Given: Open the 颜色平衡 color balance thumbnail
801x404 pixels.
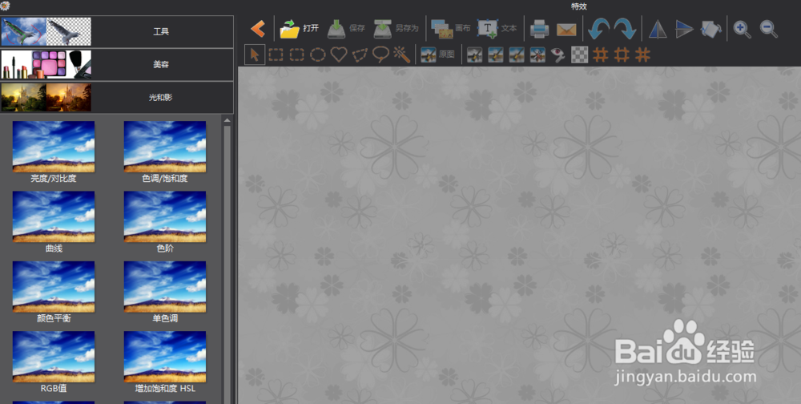Looking at the screenshot, I should pos(54,287).
